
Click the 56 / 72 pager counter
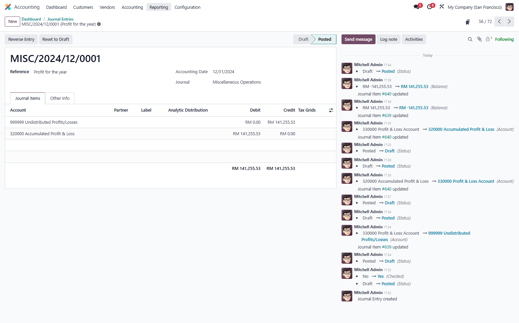[x=485, y=22]
